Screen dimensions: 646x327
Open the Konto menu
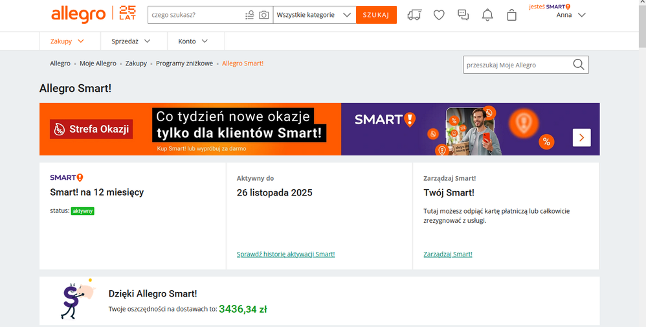(193, 41)
